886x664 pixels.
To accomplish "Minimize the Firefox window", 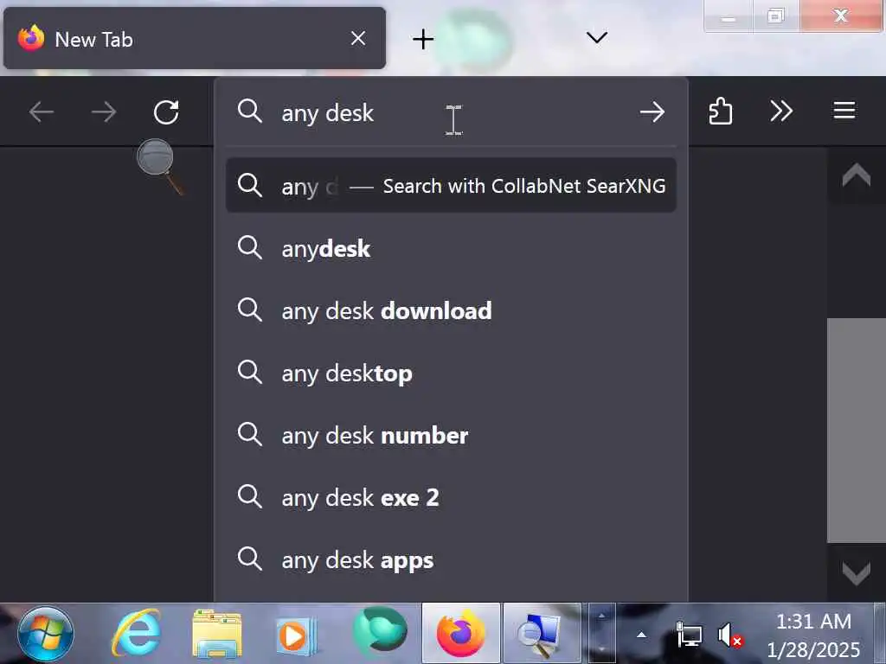I will [729, 16].
